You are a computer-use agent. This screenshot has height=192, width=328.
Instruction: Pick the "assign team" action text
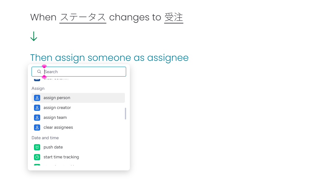point(55,118)
